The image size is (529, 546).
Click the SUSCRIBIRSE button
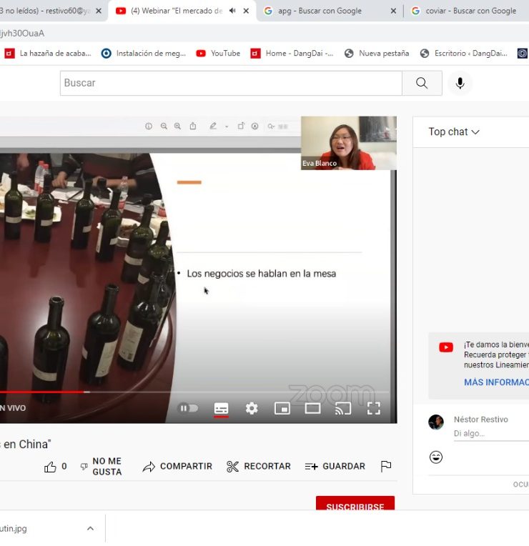(355, 504)
